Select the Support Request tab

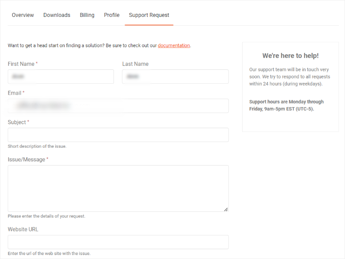(x=149, y=15)
